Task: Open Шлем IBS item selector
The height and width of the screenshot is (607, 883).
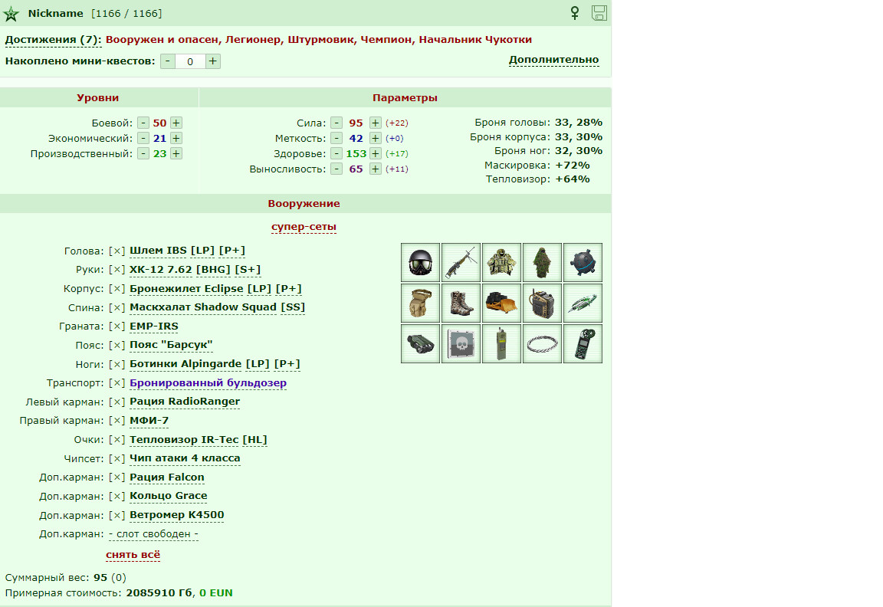Action: pyautogui.click(x=158, y=251)
